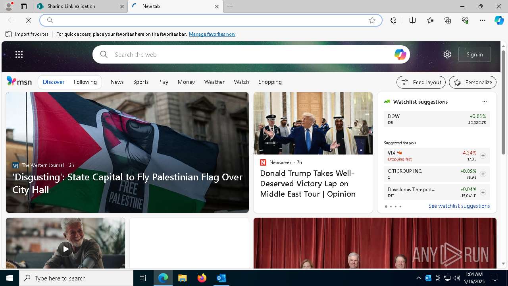Click the Personalize button

(473, 82)
